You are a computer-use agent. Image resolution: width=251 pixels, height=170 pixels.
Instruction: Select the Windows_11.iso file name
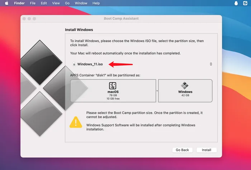pos(90,64)
